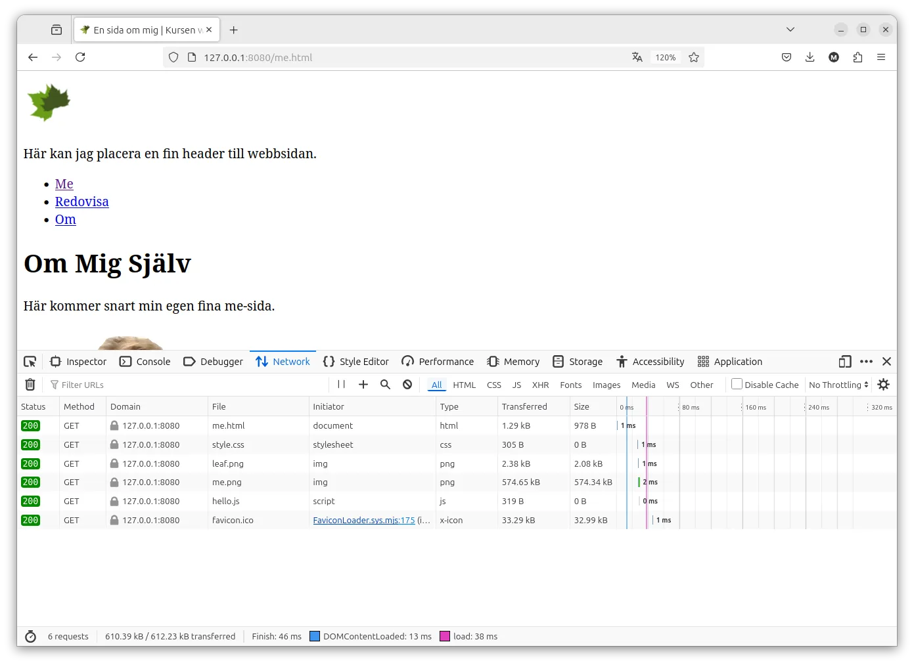914x665 pixels.
Task: Open the request blocking icon
Action: [407, 385]
